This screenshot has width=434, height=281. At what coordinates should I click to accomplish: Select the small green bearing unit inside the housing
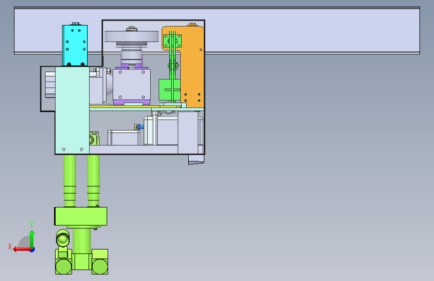[94, 138]
